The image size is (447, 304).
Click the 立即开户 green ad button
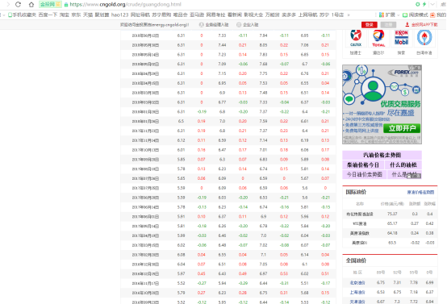pos(402,128)
